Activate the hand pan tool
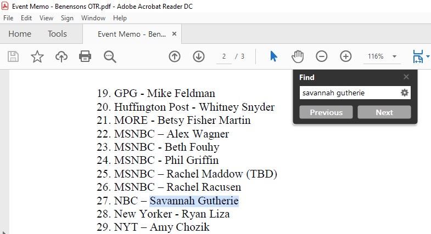 (298, 56)
